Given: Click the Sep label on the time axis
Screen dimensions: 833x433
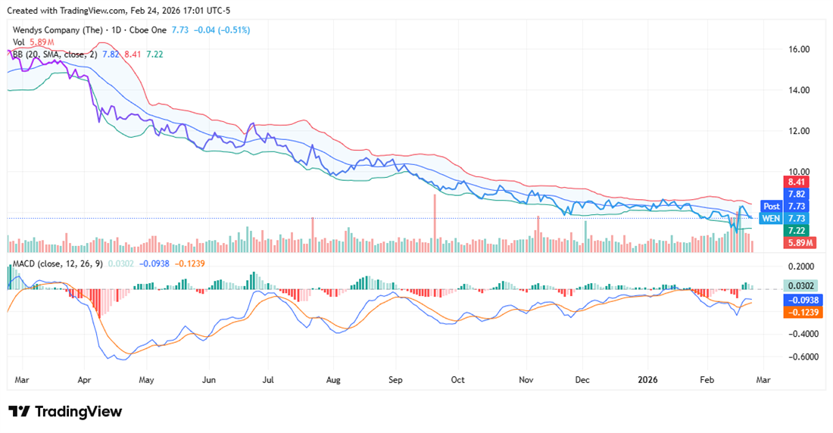Looking at the screenshot, I should click(395, 378).
